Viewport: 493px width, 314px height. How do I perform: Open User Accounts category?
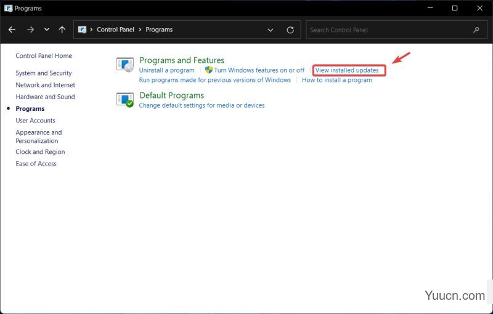click(x=35, y=121)
